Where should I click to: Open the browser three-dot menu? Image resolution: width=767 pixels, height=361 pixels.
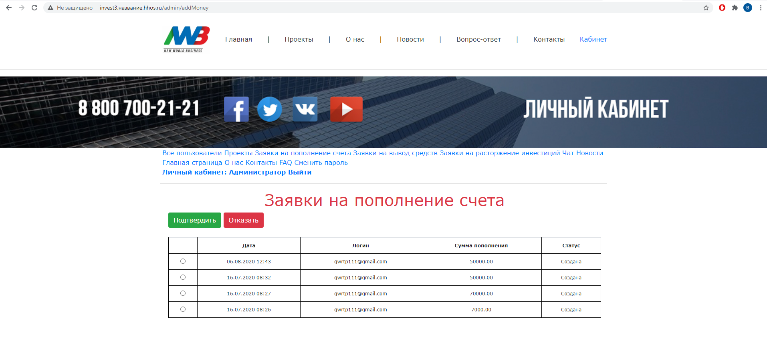click(761, 8)
